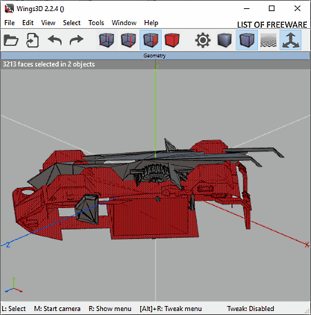Switch to vertex selection mode
This screenshot has width=311, height=315.
click(x=106, y=40)
